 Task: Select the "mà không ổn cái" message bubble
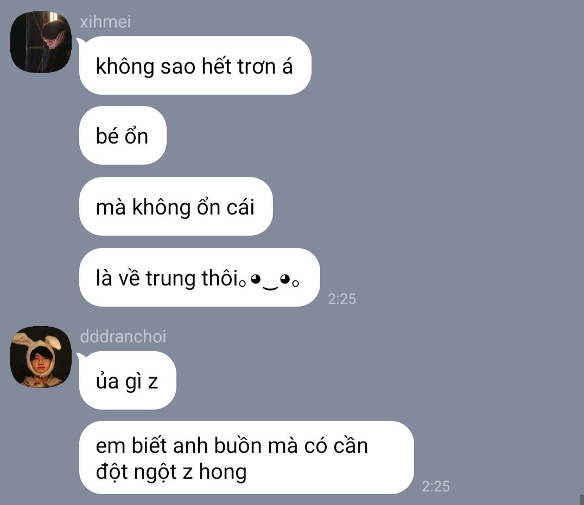pos(176,206)
